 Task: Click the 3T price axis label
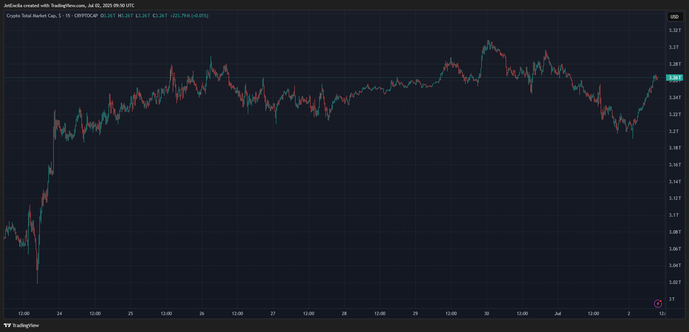tap(672, 299)
